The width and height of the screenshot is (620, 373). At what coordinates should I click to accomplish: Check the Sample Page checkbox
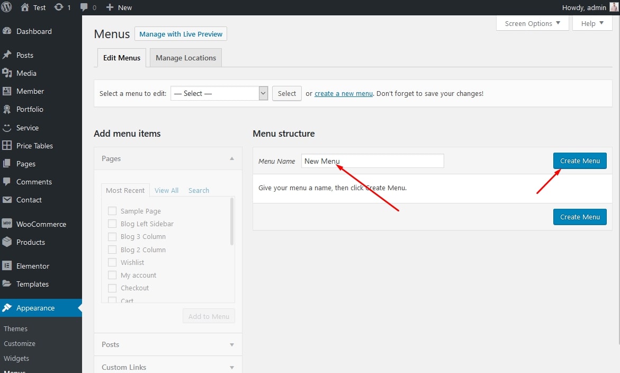[x=112, y=211]
